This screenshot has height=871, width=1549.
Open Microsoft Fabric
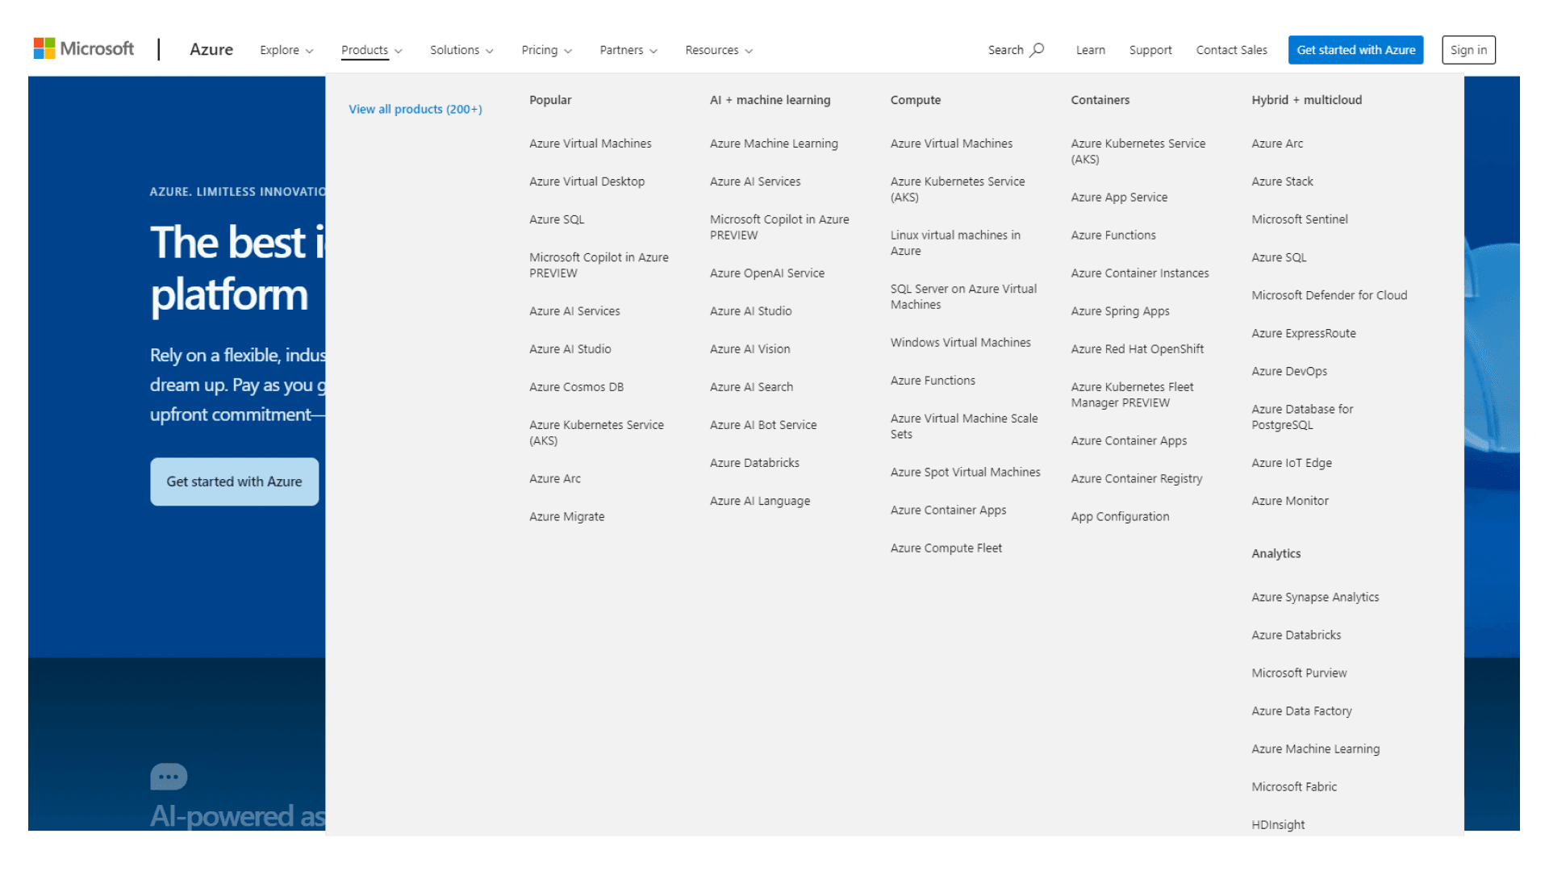[x=1294, y=787]
